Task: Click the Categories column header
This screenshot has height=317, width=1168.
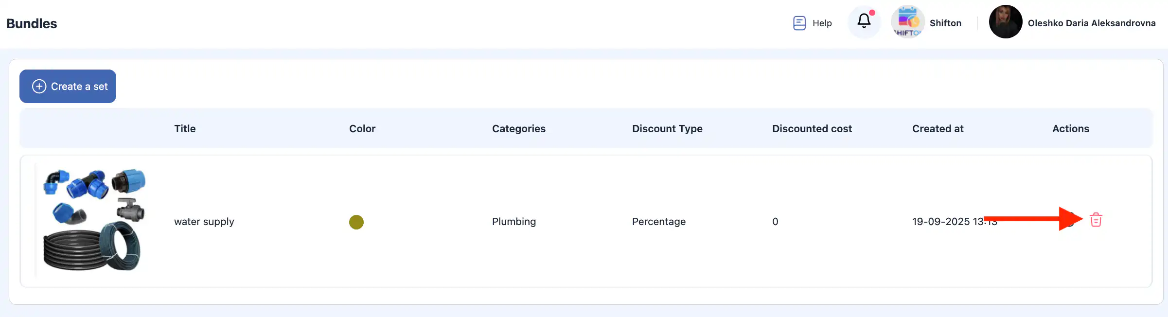Action: click(518, 129)
